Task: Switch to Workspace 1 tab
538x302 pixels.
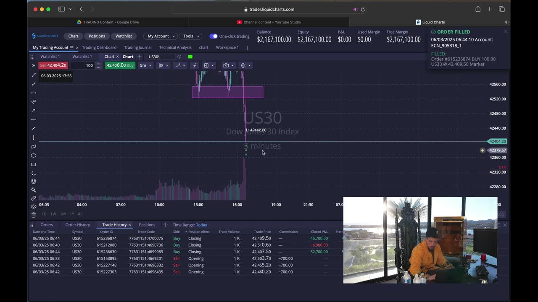Action: [x=227, y=47]
